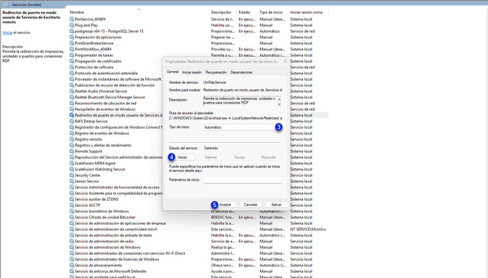Click gear icon beside Protección de software

click(71, 67)
